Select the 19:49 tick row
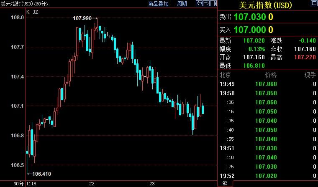 [268, 84]
